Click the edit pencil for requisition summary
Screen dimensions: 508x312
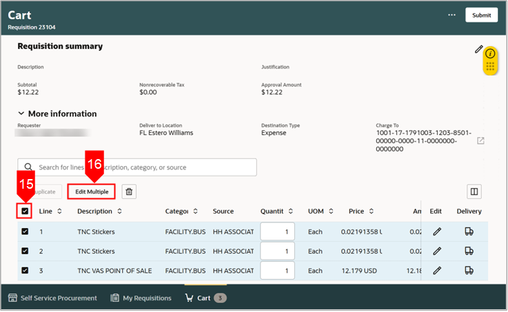478,49
